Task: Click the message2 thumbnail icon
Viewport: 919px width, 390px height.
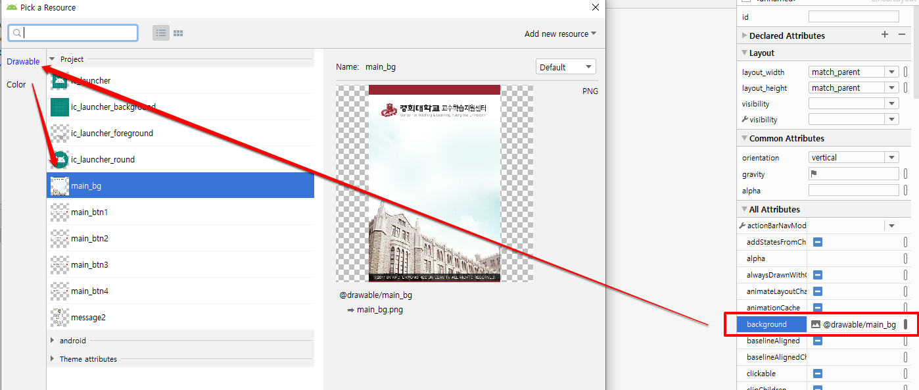Action: (60, 317)
